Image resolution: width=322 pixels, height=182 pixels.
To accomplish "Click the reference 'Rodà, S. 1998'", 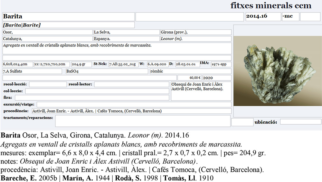I will [x=136, y=178].
